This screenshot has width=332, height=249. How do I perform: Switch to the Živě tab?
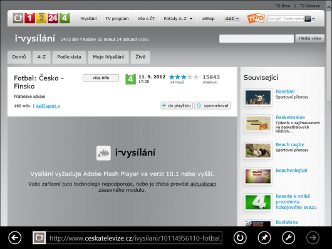[x=140, y=57]
